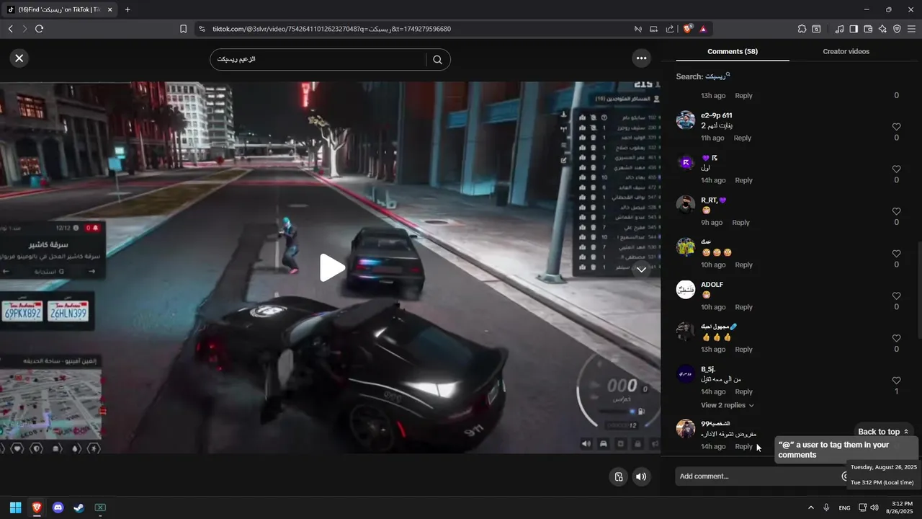The width and height of the screenshot is (922, 519).
Task: Toggle the browser sidebar panel icon
Action: coord(854,29)
